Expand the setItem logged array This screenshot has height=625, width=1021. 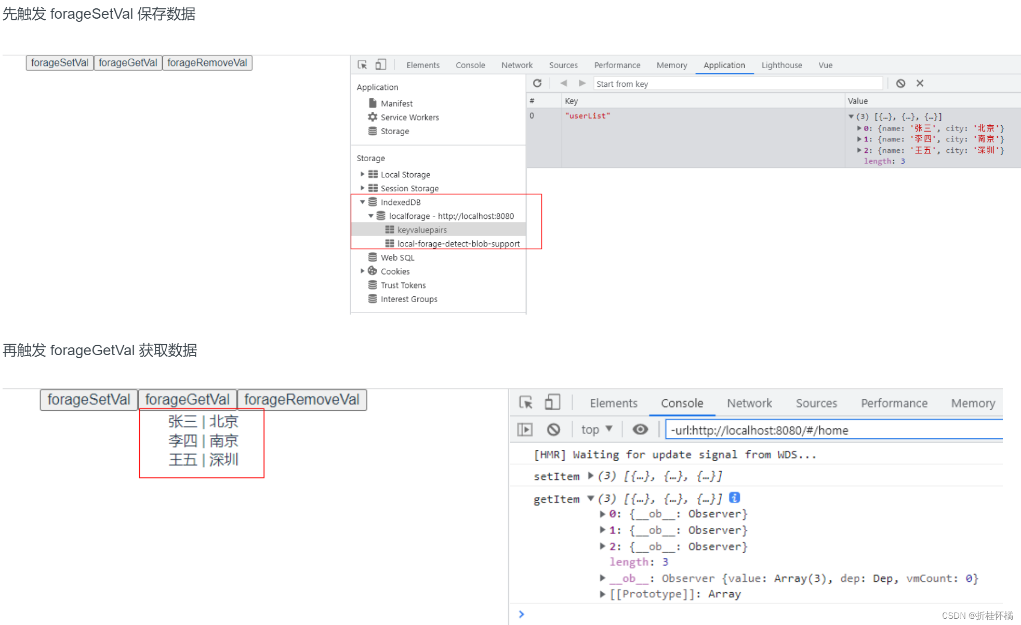click(590, 475)
